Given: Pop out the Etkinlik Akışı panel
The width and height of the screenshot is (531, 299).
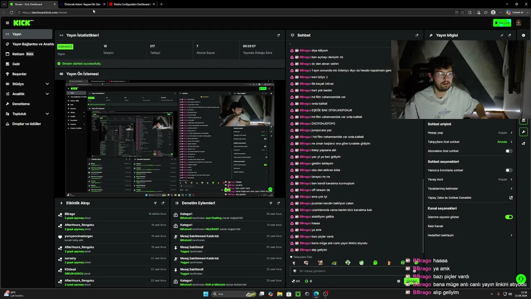Looking at the screenshot, I should click(163, 203).
